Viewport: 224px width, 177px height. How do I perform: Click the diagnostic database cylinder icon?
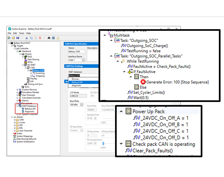click(23, 111)
